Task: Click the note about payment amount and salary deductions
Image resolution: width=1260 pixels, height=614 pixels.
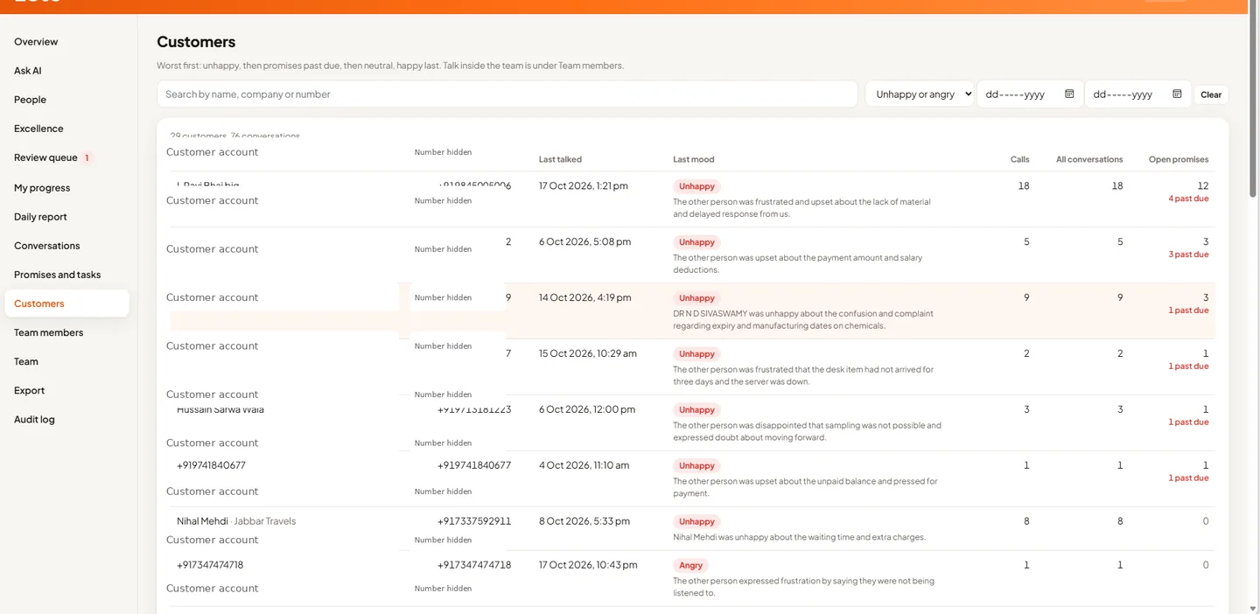Action: point(797,263)
